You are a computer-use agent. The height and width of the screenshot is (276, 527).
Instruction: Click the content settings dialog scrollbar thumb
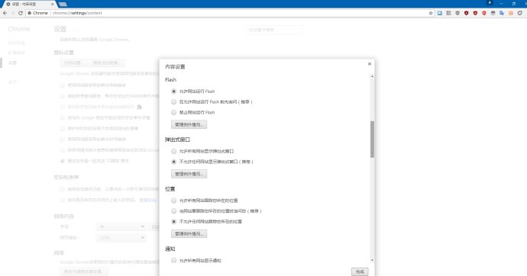(372, 140)
